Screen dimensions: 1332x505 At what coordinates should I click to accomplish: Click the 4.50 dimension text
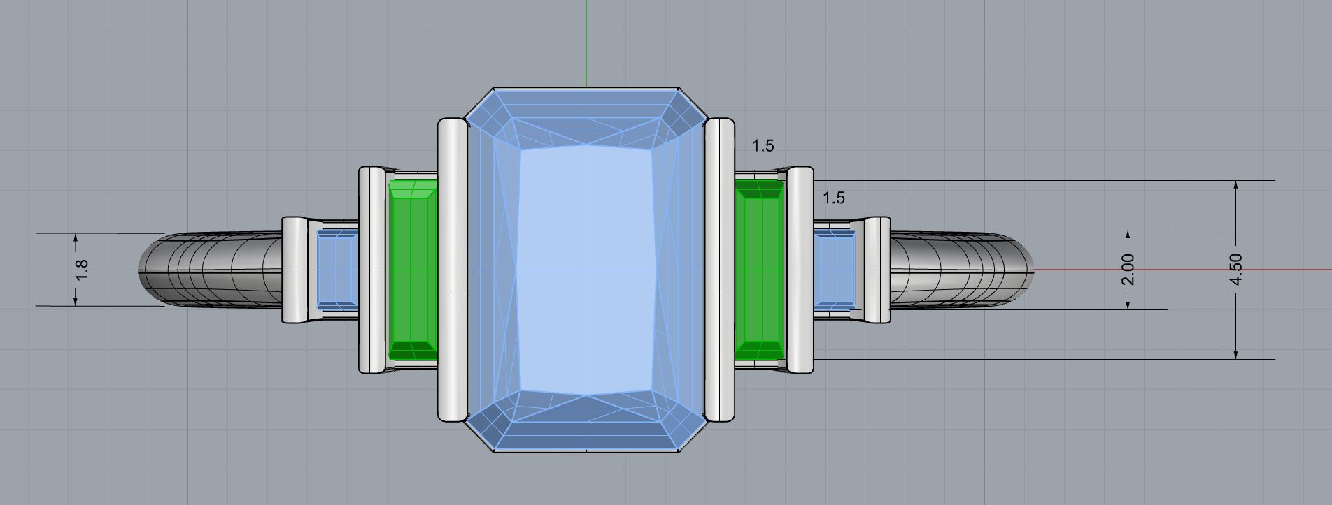click(x=1235, y=270)
